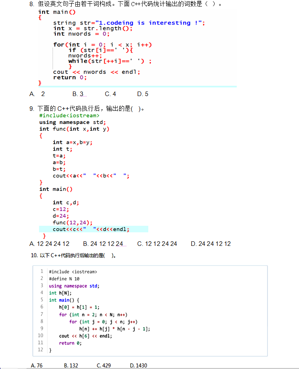Choose answer B. 132 for question 10
Screen dimensions: 299x369
(x=71, y=365)
